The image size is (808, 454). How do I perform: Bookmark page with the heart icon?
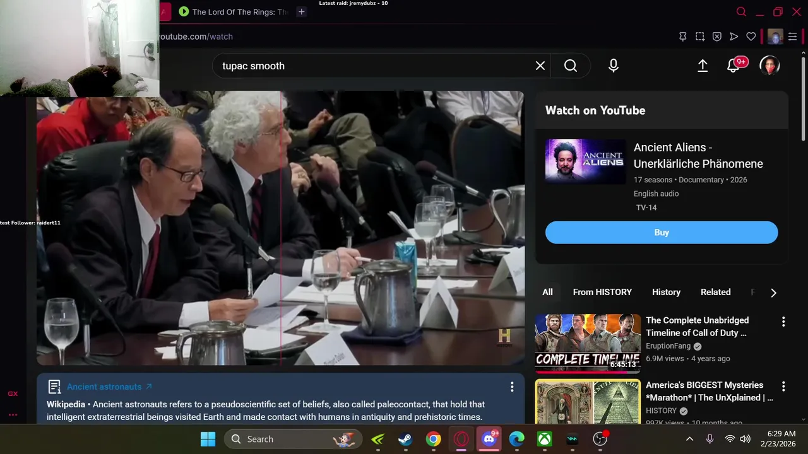pos(751,37)
